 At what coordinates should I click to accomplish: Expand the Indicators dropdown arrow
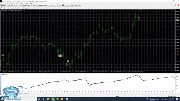point(73,6)
